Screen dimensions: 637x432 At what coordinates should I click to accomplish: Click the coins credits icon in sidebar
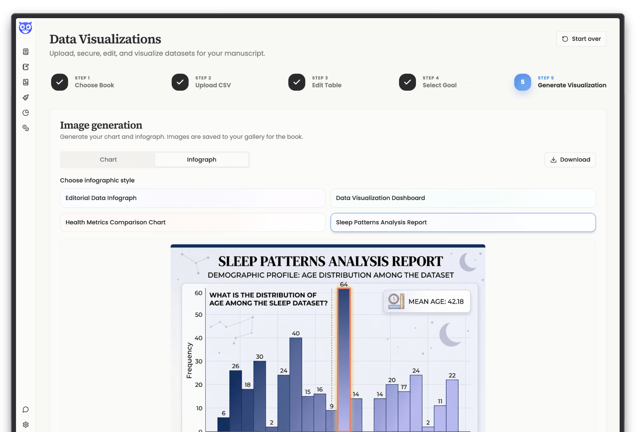point(25,128)
